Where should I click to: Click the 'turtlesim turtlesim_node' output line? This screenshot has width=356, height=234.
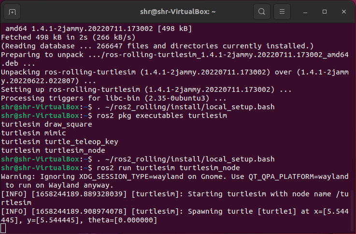(x=53, y=150)
